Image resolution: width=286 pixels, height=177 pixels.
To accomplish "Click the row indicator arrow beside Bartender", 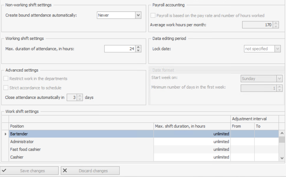I will (5, 134).
